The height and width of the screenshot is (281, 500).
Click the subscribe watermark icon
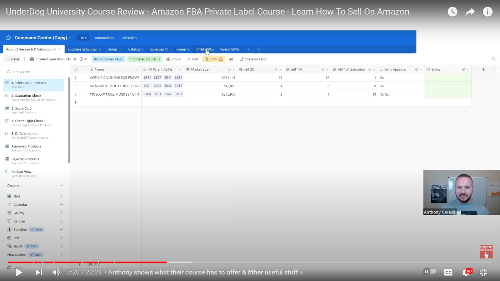(x=486, y=252)
